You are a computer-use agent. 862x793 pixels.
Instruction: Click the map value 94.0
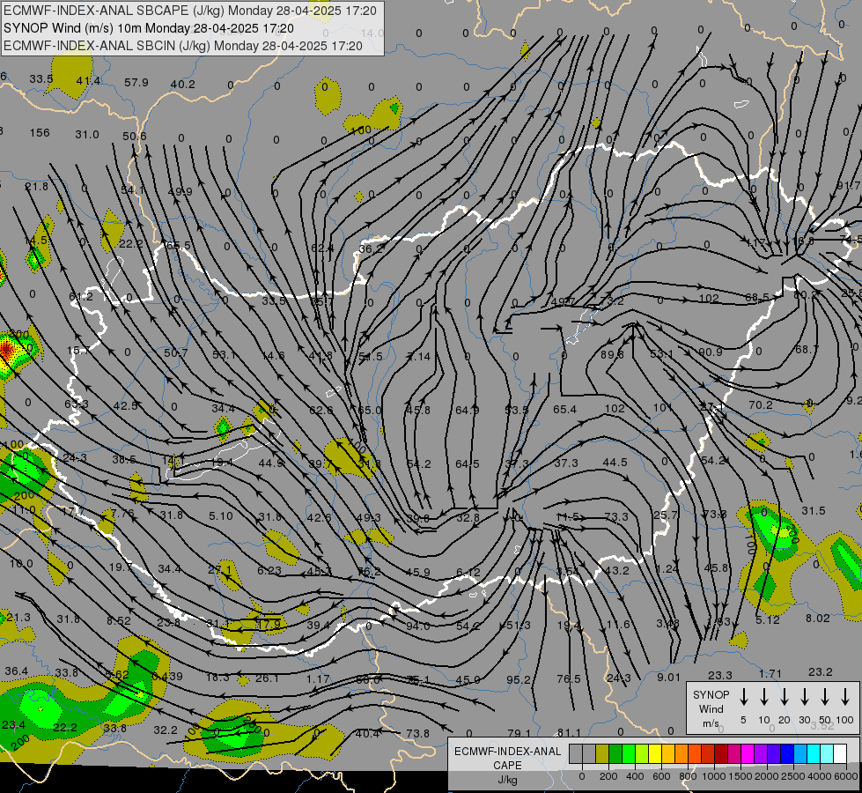coord(418,626)
